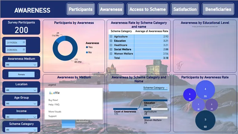Edit the 2/28/2024 end date field
Image resolution: width=238 pixels, height=134 pixels.
(x=16, y=50)
